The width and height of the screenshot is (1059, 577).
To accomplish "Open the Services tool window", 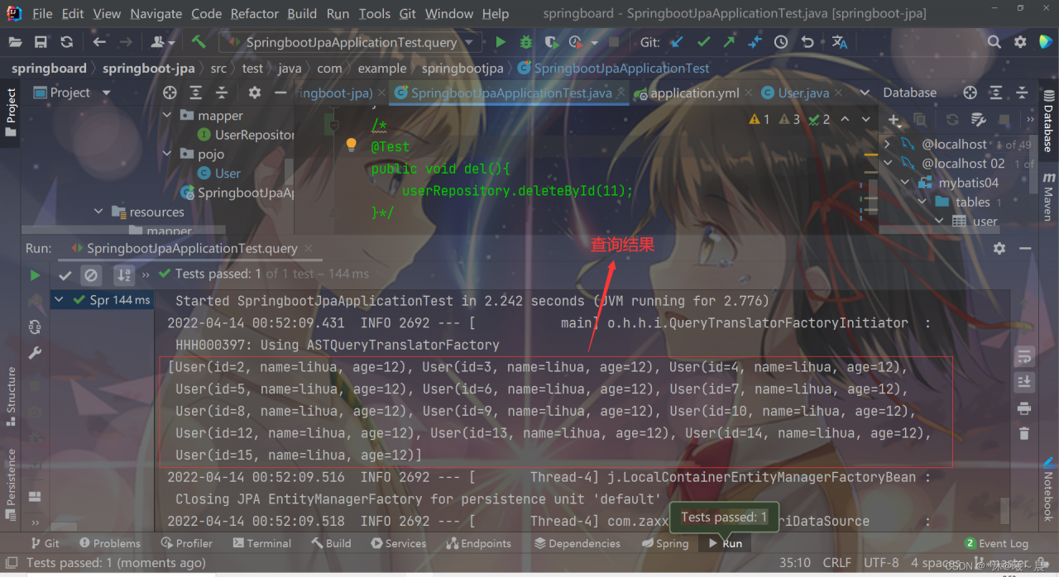I will click(399, 543).
